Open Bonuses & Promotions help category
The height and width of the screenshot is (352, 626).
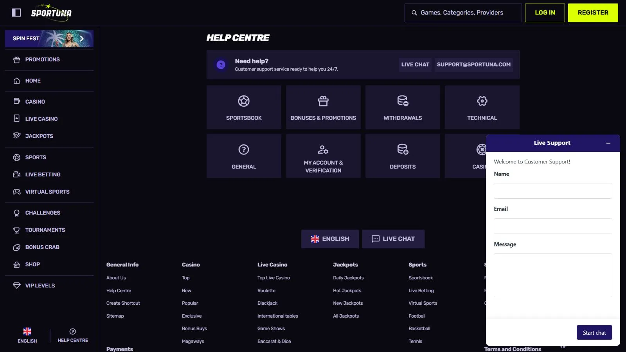coord(323,107)
